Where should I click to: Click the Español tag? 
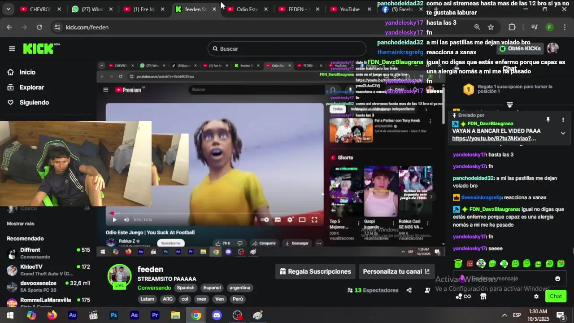click(x=212, y=288)
